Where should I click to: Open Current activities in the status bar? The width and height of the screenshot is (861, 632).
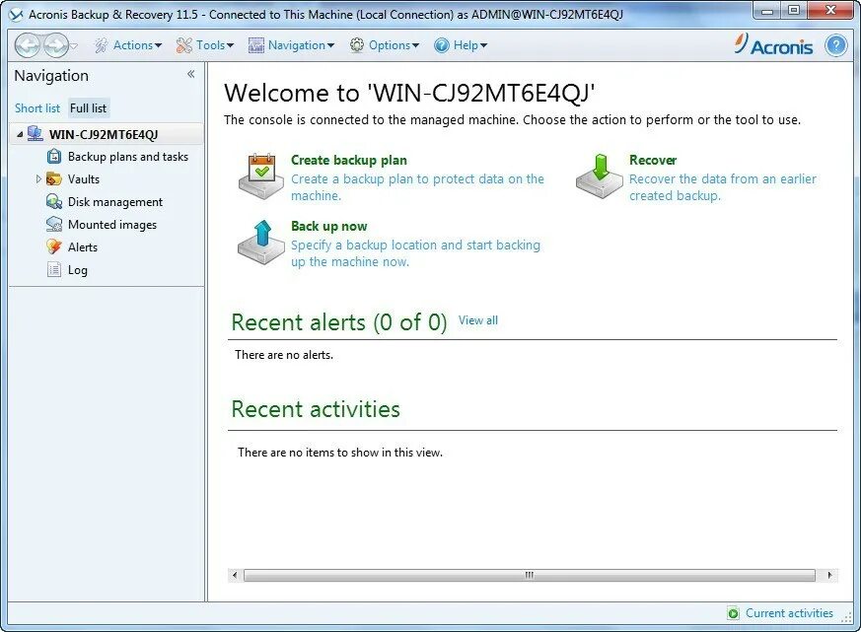[789, 613]
